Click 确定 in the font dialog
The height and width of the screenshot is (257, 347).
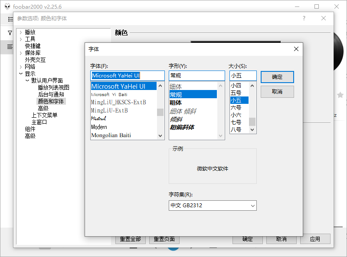(277, 77)
